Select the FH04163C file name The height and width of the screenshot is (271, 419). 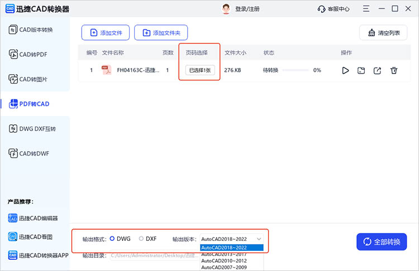coord(138,70)
